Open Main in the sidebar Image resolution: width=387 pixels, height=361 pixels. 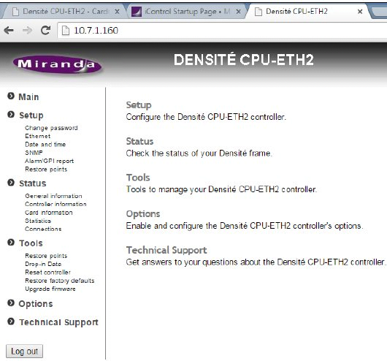point(28,97)
